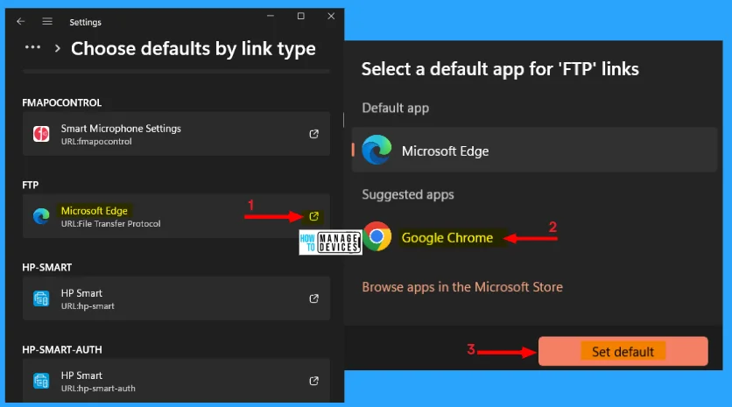732x407 pixels.
Task: Open external link icon for fmapocontrol row
Action: (x=313, y=134)
